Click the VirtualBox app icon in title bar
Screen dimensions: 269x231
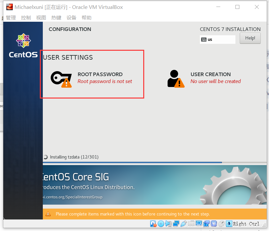click(x=10, y=7)
